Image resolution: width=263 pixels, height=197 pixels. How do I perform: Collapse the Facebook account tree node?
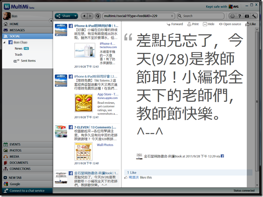point(4,42)
